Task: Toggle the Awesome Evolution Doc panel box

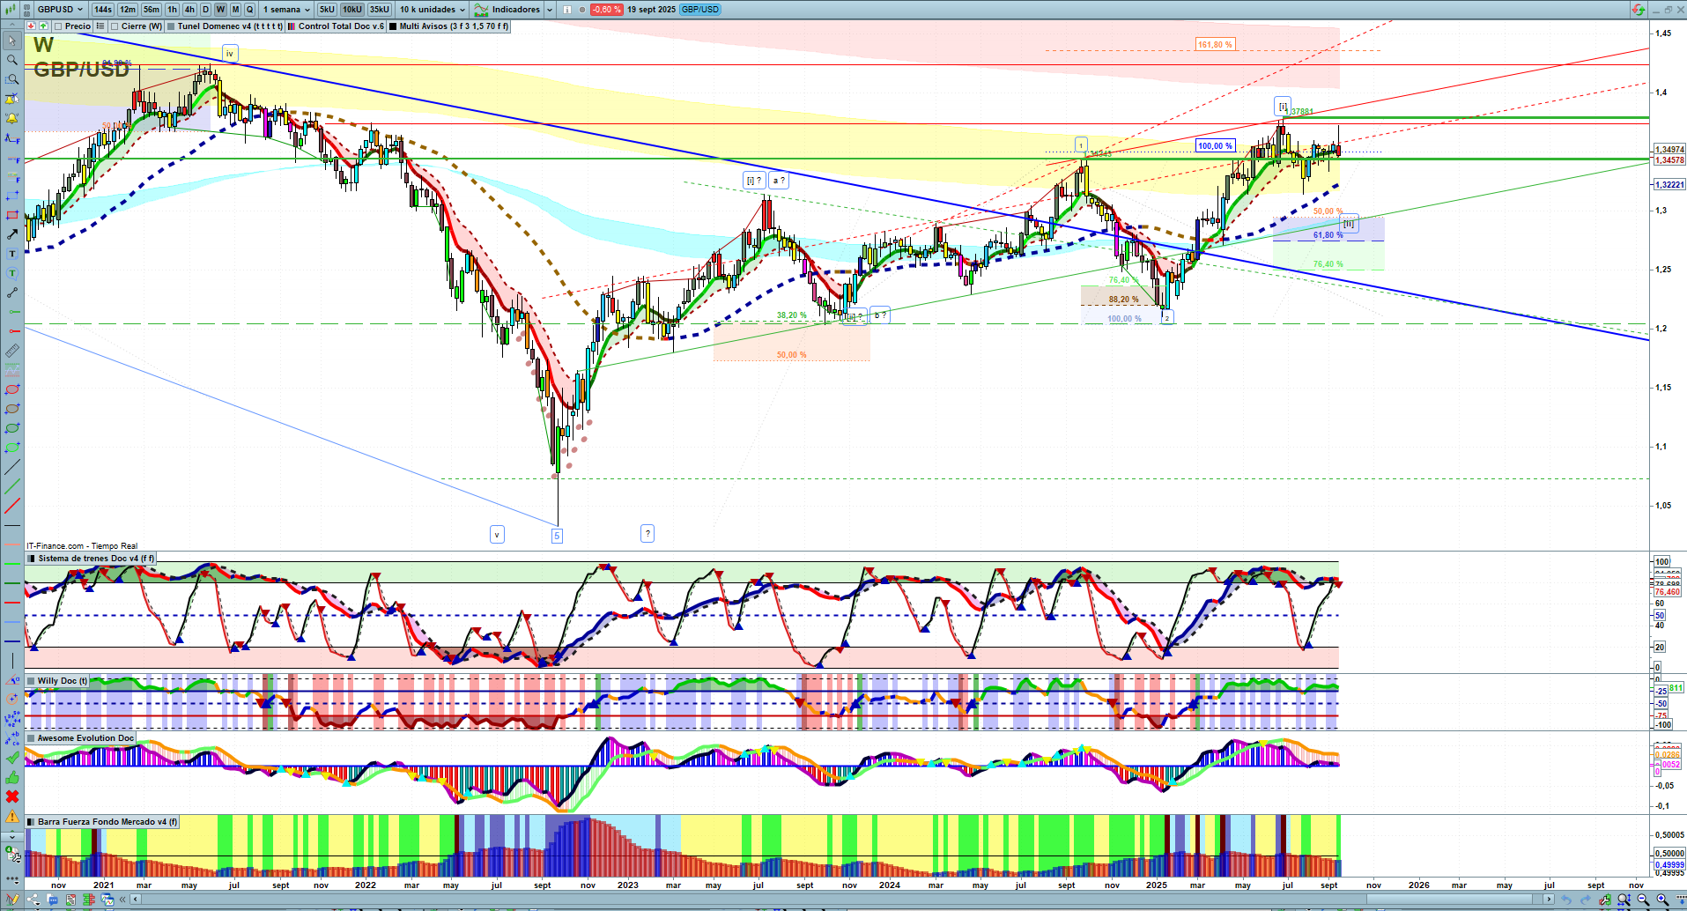Action: pyautogui.click(x=32, y=738)
